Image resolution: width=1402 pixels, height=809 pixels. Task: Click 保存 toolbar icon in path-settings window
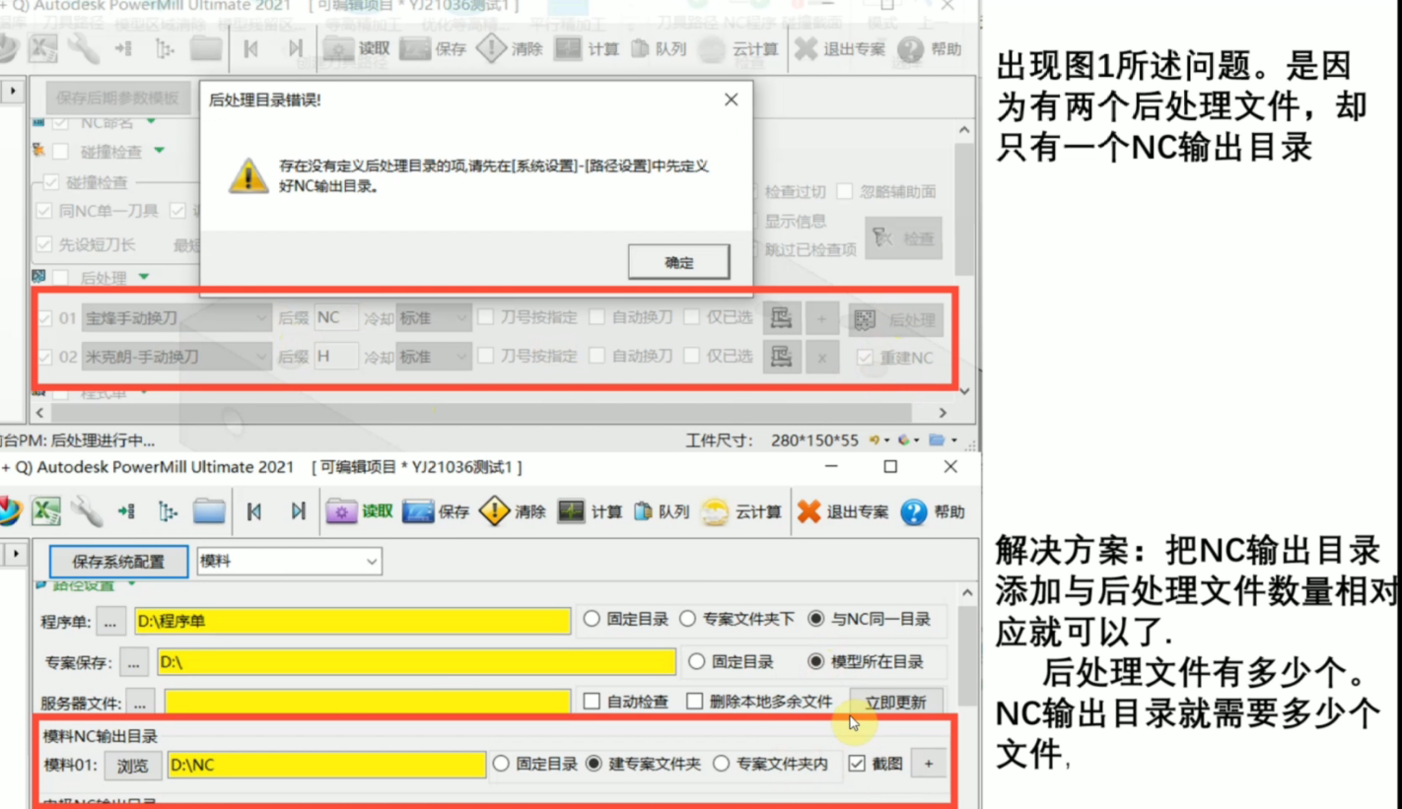click(418, 511)
